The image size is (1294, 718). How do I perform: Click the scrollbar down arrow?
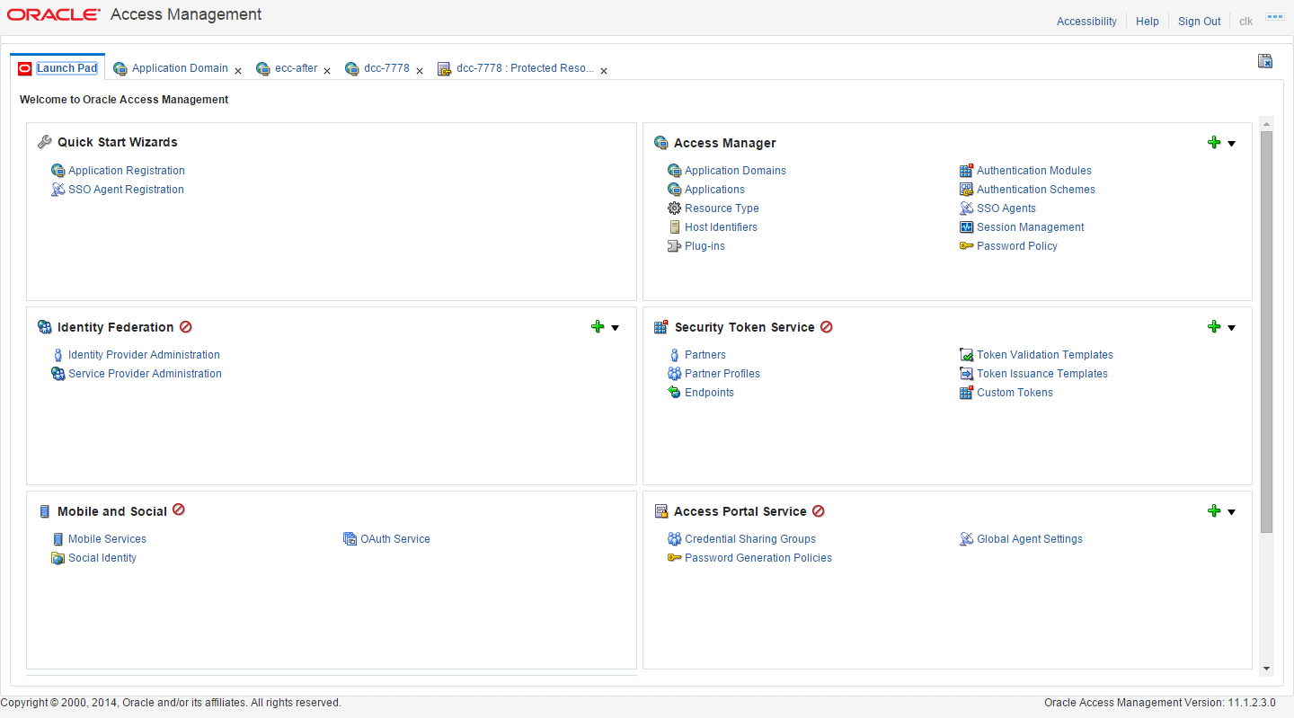tap(1267, 669)
